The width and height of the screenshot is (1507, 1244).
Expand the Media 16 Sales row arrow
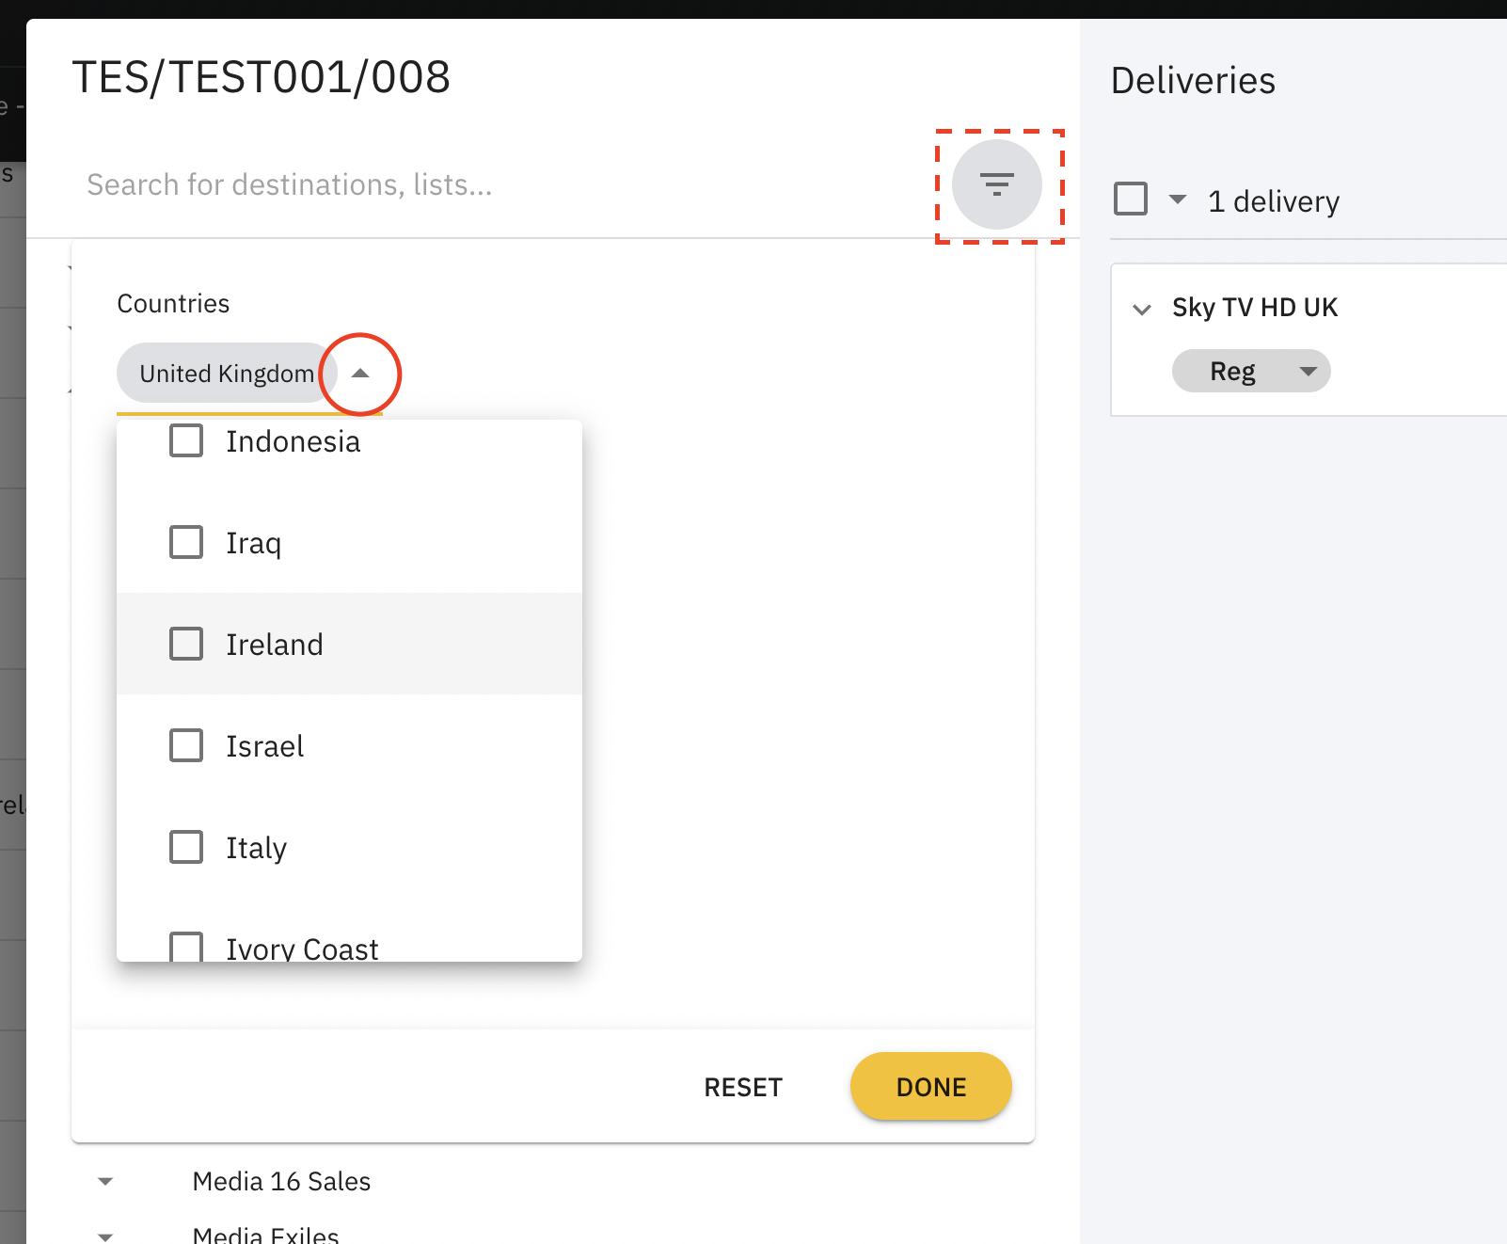coord(105,1181)
